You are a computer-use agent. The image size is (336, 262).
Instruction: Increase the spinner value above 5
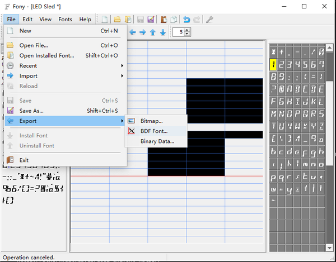pos(187,30)
